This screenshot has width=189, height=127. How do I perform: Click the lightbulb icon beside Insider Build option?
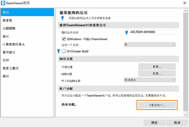click(x=59, y=51)
